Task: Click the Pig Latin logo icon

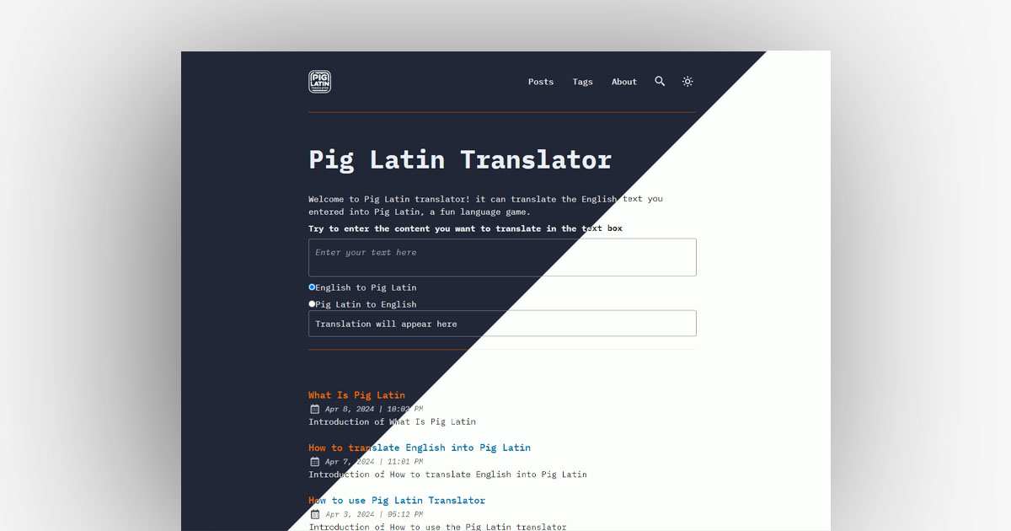Action: coord(319,81)
